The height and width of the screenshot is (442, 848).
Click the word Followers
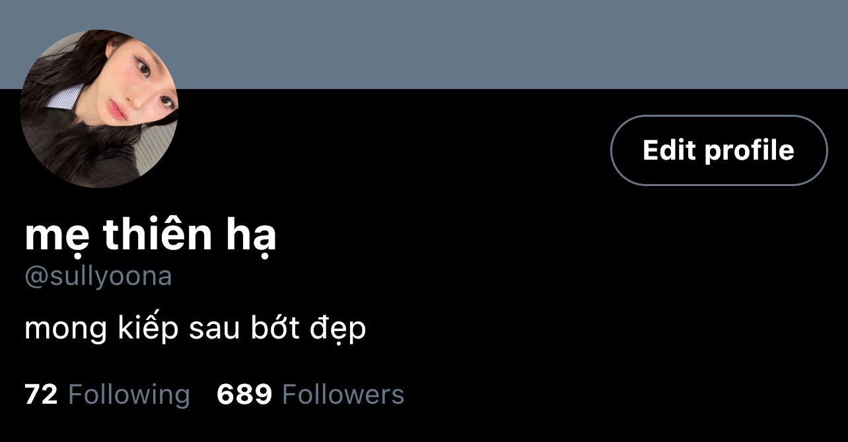pyautogui.click(x=343, y=395)
